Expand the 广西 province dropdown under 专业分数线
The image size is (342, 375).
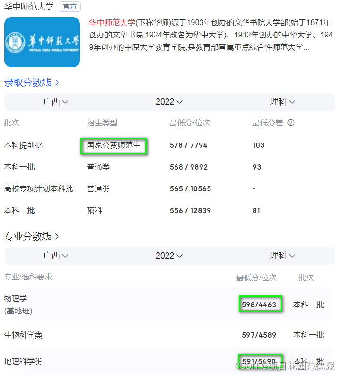pyautogui.click(x=55, y=256)
